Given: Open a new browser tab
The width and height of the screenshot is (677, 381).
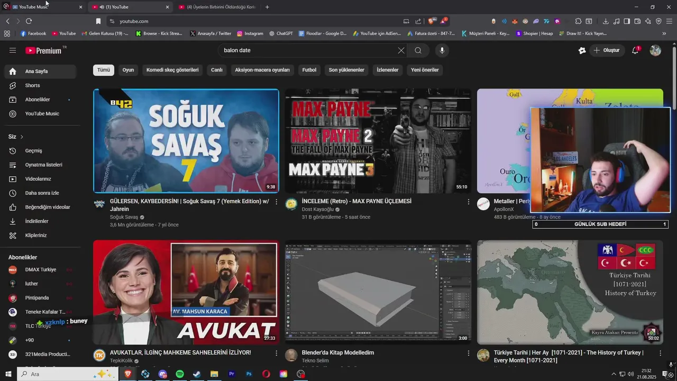Looking at the screenshot, I should click(267, 7).
